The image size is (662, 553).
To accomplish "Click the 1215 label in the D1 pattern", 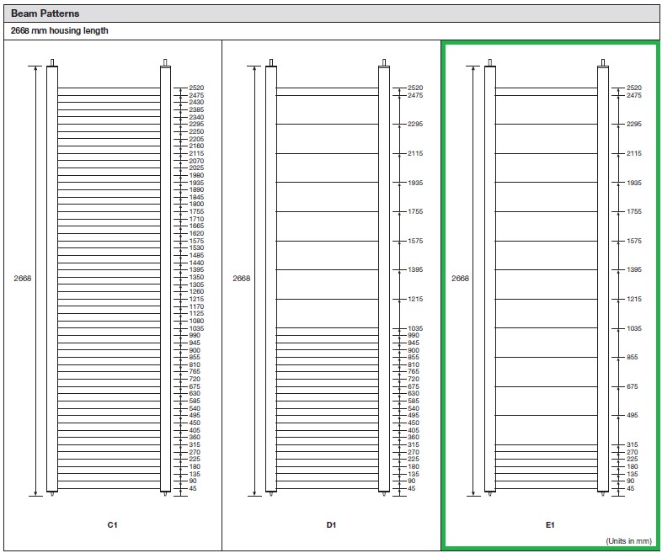I will click(415, 300).
